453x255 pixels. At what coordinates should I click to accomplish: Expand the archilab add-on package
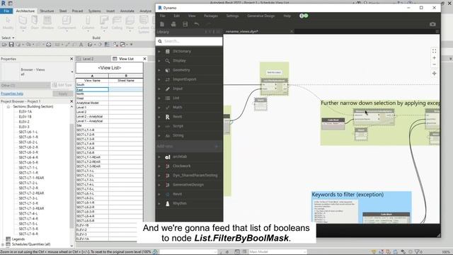click(159, 157)
